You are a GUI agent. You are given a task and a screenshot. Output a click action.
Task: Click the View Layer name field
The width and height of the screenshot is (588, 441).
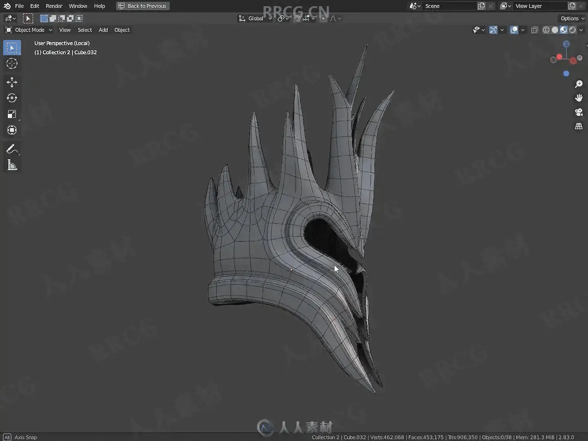coord(540,6)
